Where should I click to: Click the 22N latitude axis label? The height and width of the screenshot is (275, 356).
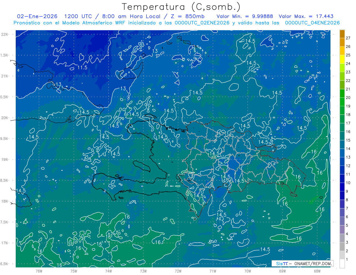click(x=5, y=34)
